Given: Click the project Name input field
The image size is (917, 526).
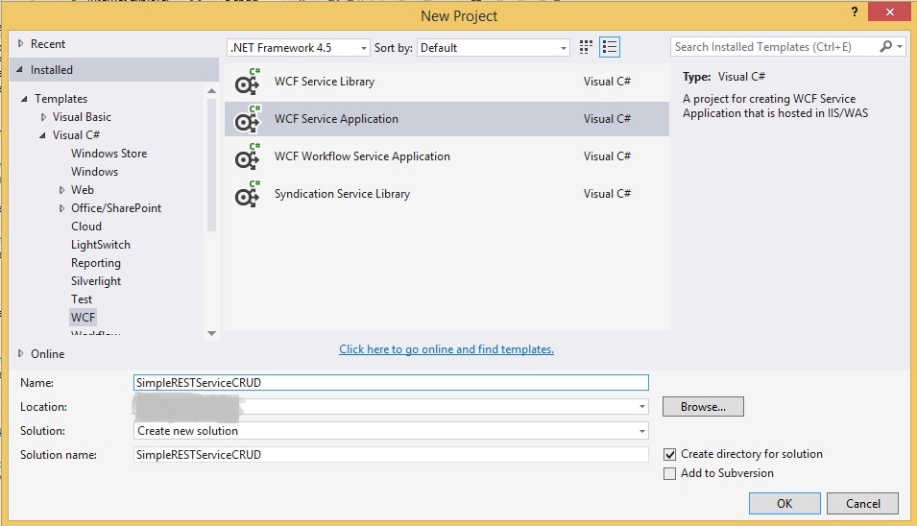Looking at the screenshot, I should [x=392, y=382].
